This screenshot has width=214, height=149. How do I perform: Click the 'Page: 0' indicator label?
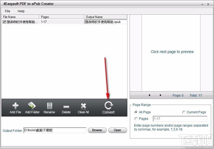click(x=178, y=96)
